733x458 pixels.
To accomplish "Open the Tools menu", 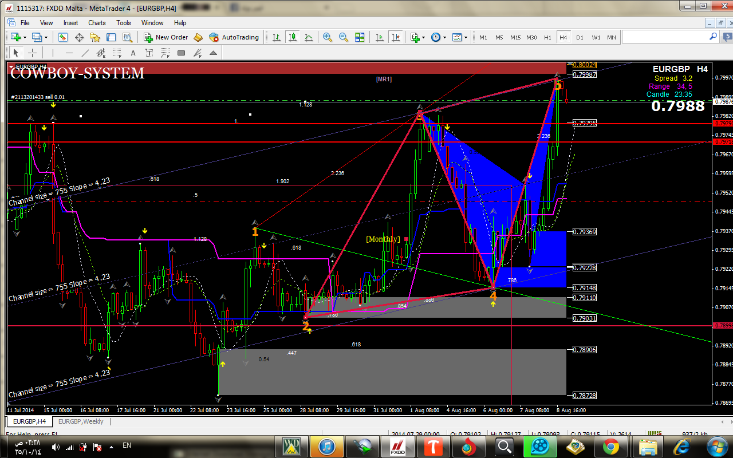I will 124,23.
